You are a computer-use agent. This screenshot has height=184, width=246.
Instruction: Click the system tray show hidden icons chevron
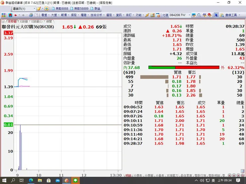tap(196, 180)
